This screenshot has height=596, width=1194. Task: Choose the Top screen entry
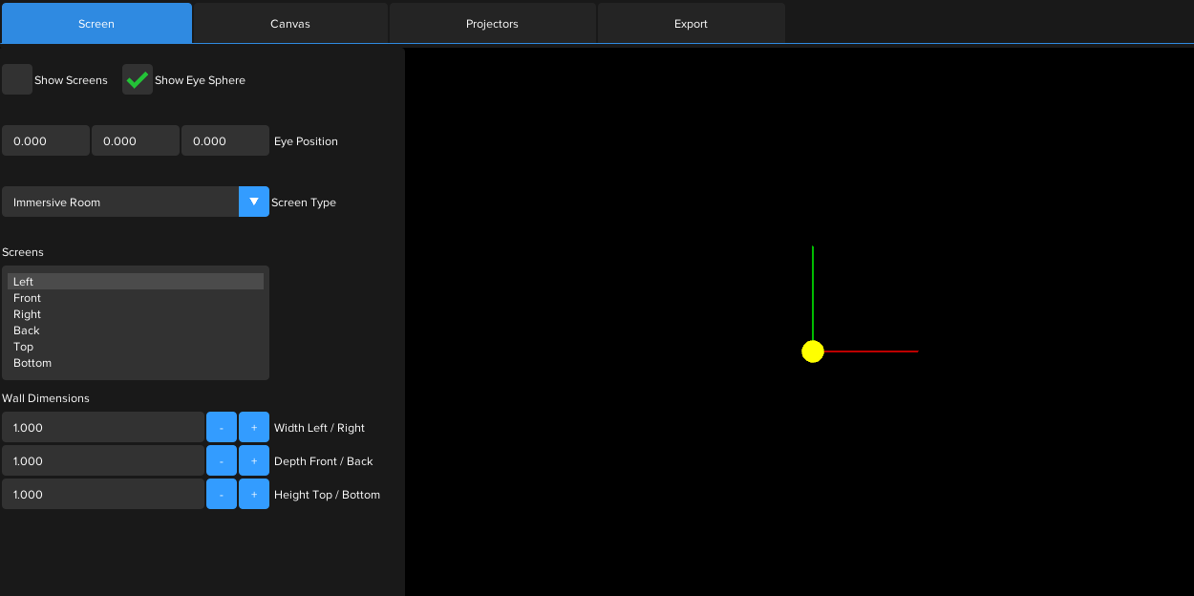coord(24,347)
